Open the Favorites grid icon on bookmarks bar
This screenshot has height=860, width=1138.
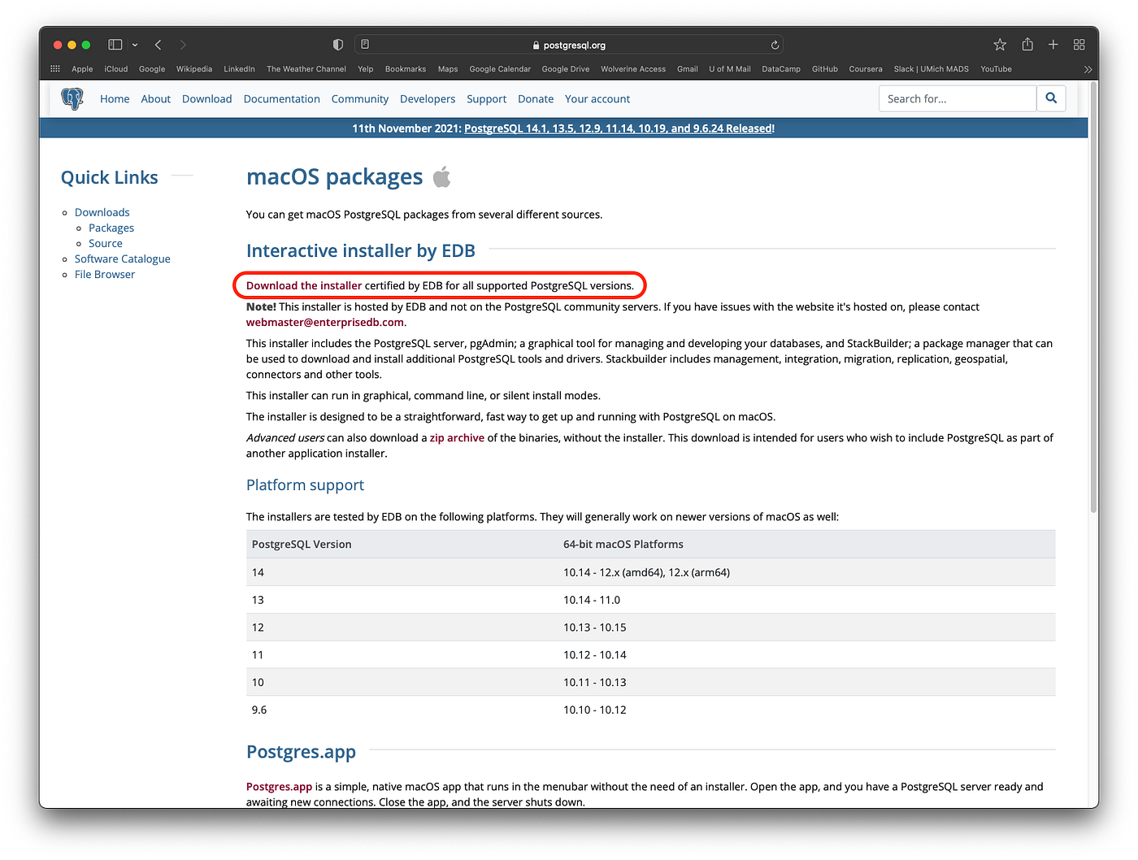point(54,69)
